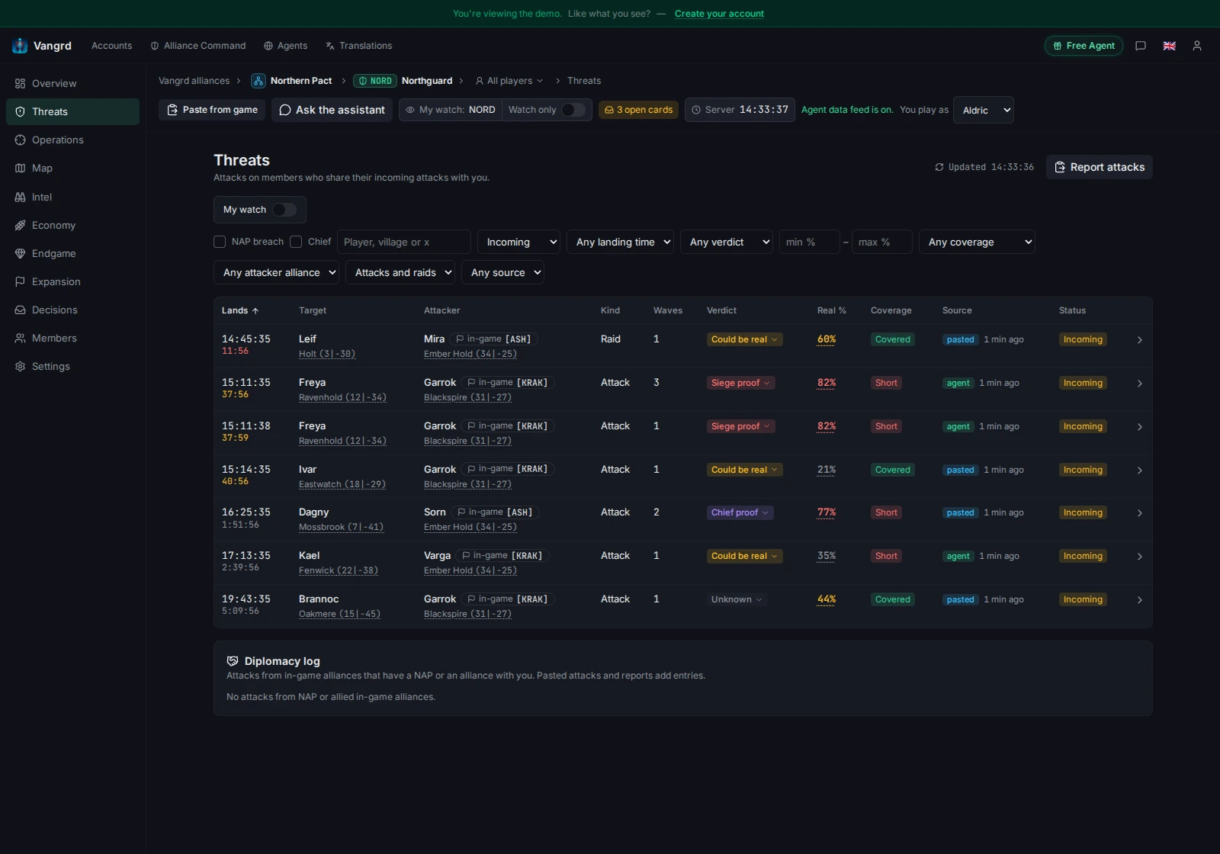Screen dimensions: 1220x854
Task: Toggle the My watch switch
Action: tap(284, 210)
